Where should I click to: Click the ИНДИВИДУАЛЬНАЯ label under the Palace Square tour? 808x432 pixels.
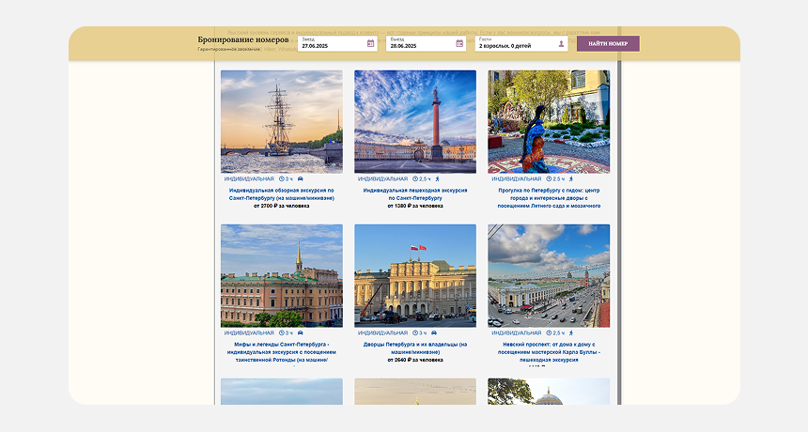(382, 179)
